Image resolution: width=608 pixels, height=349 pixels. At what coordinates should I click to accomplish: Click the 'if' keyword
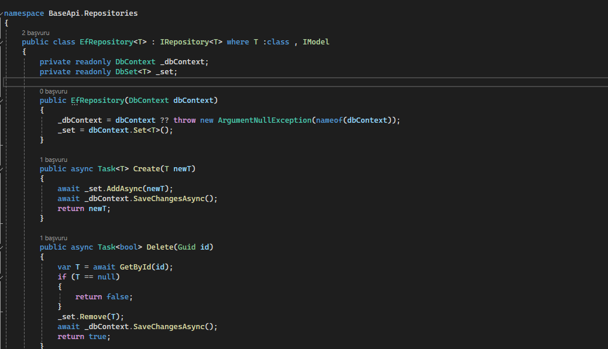[61, 277]
